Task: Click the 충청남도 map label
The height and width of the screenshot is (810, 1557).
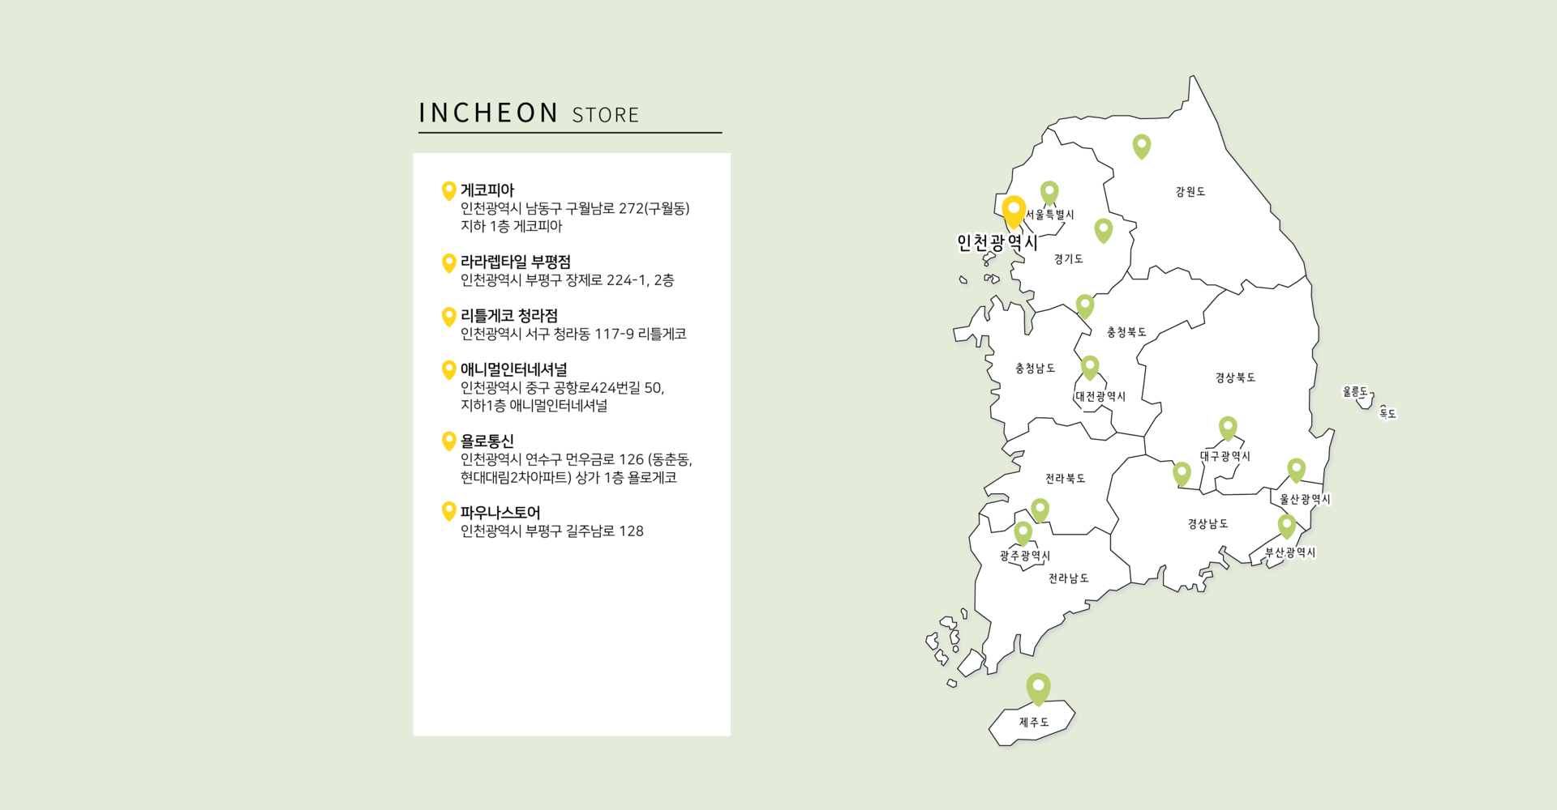Action: [x=1036, y=369]
